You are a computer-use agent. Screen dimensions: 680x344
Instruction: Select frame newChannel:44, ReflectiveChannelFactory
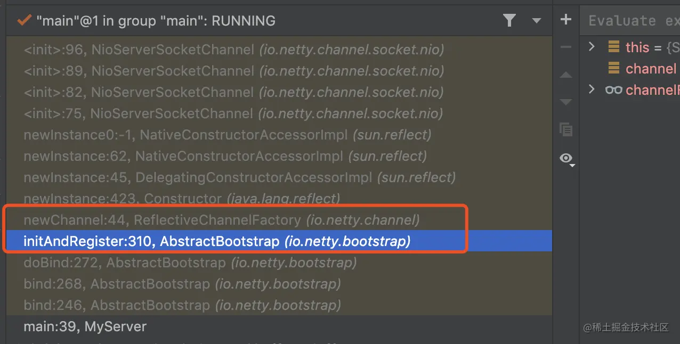[x=279, y=219]
